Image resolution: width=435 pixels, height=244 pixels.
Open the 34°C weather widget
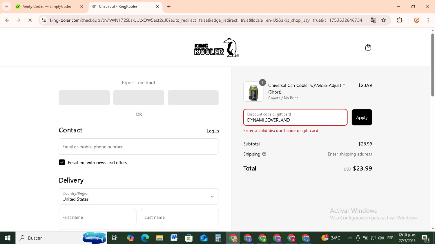pyautogui.click(x=331, y=238)
